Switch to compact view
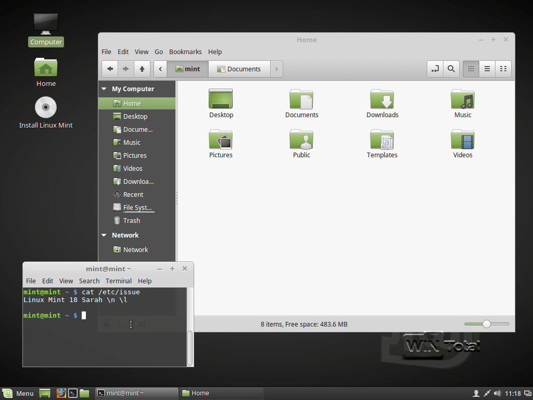Viewport: 533px width, 400px height. point(503,68)
